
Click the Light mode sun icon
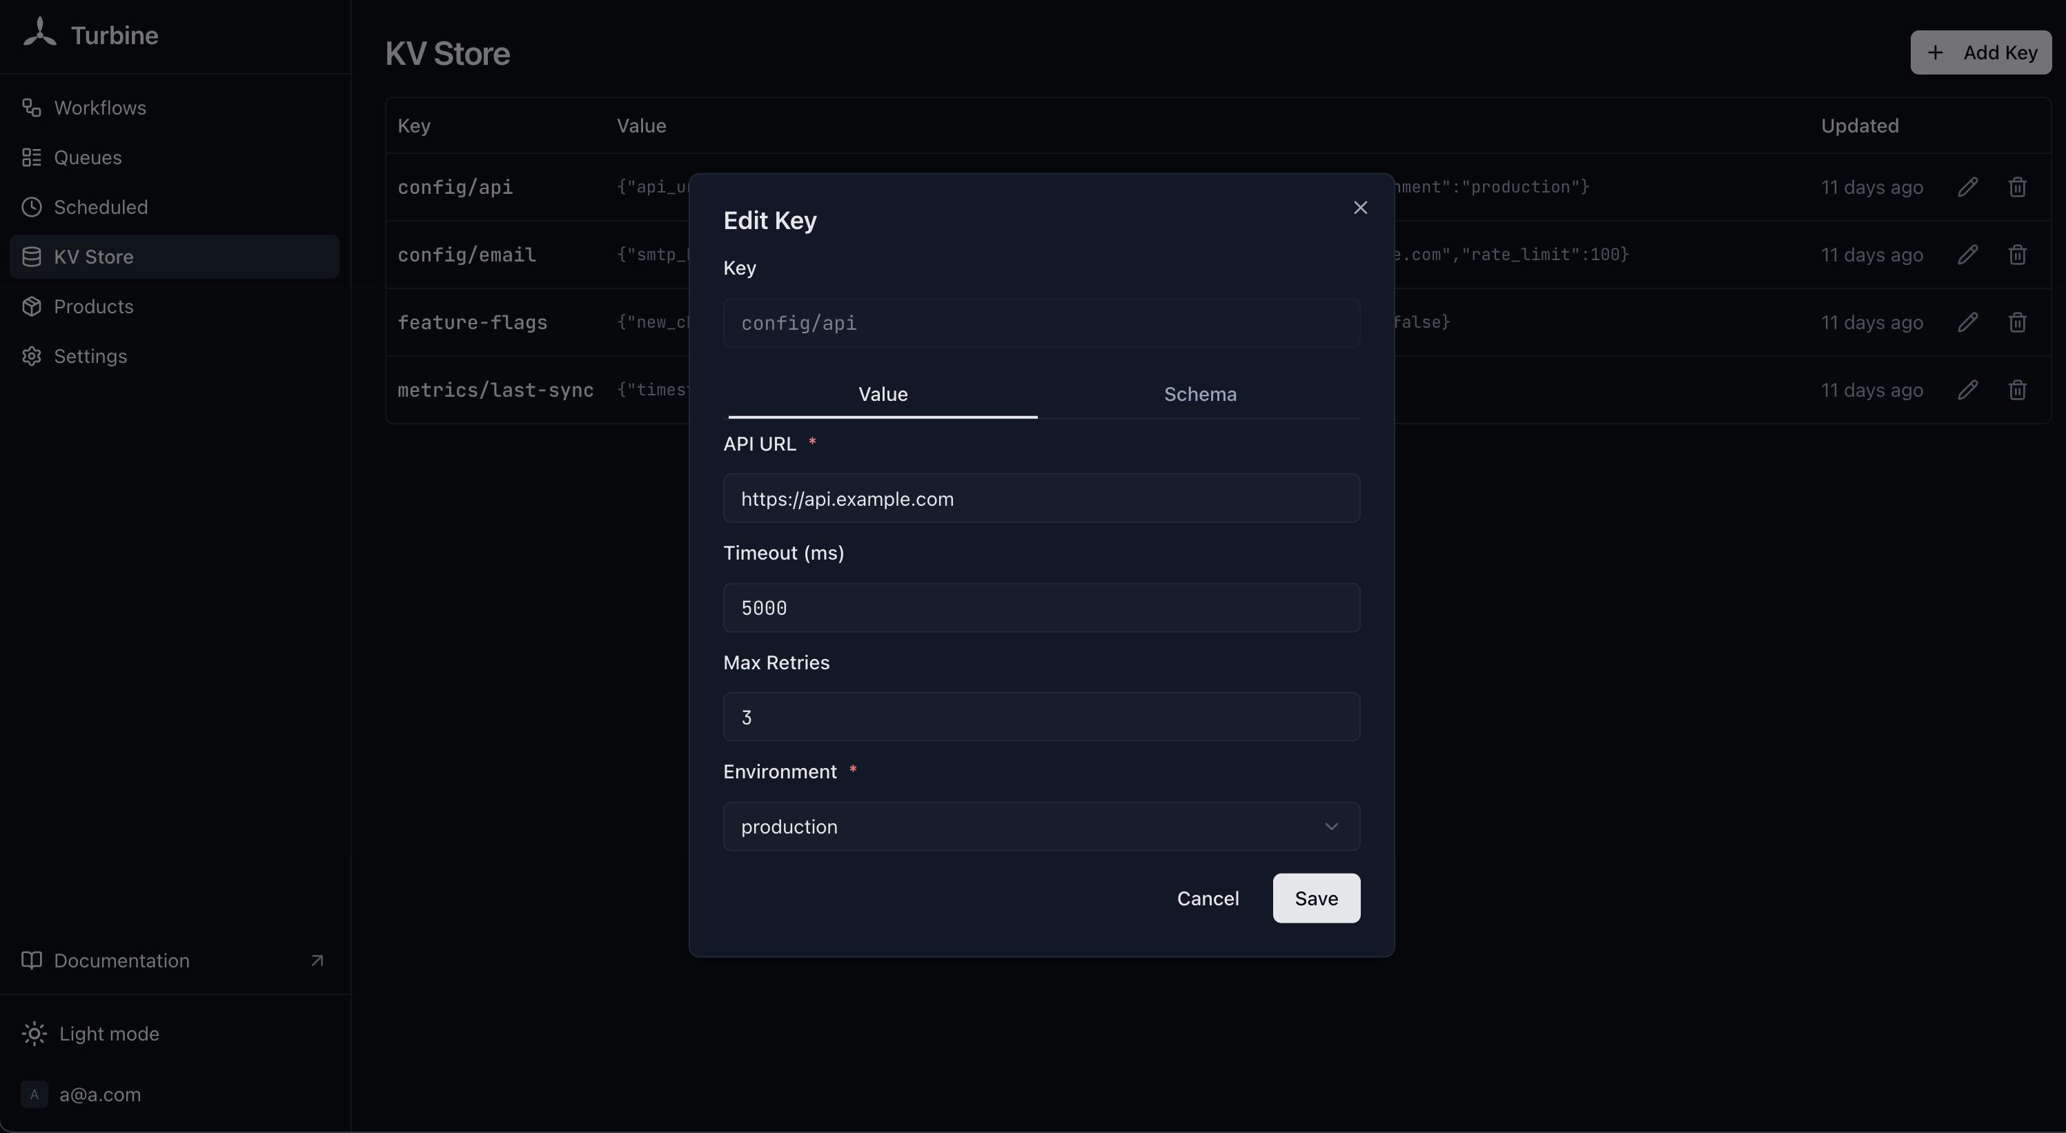click(34, 1034)
